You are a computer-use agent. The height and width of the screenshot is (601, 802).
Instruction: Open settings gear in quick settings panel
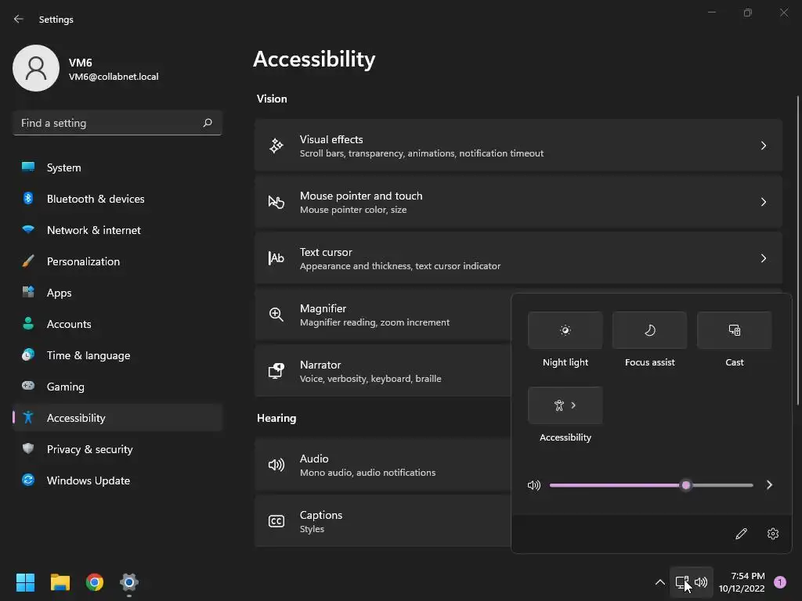click(x=773, y=534)
